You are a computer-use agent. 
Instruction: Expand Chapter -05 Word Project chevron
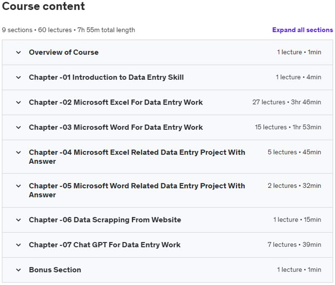click(18, 186)
